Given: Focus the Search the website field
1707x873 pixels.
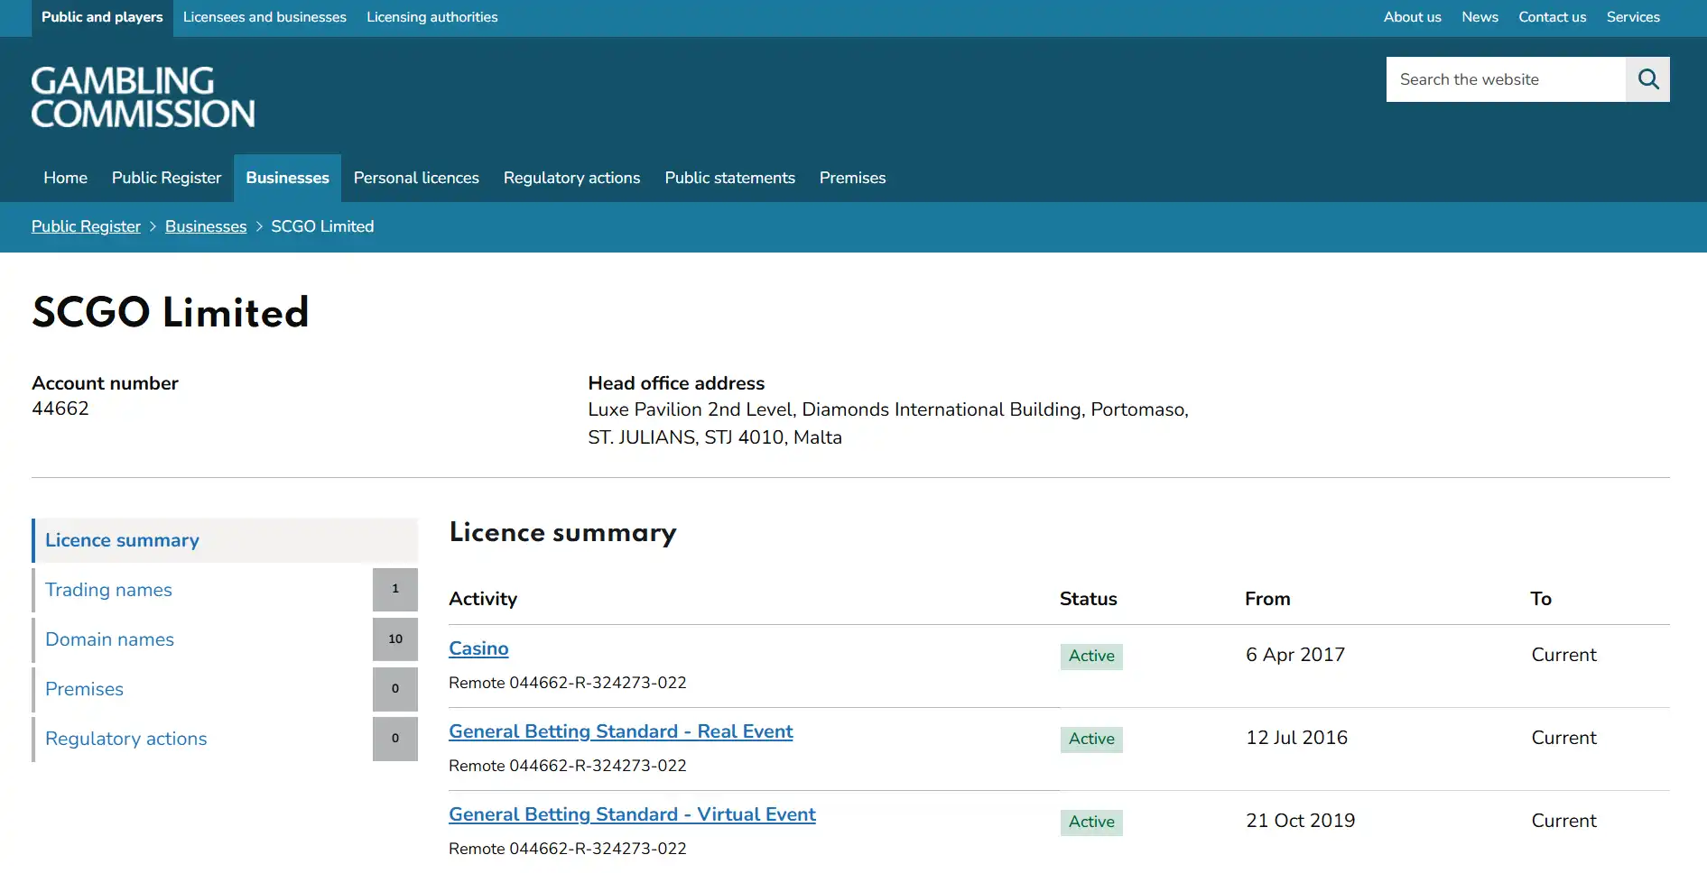Looking at the screenshot, I should [1506, 79].
